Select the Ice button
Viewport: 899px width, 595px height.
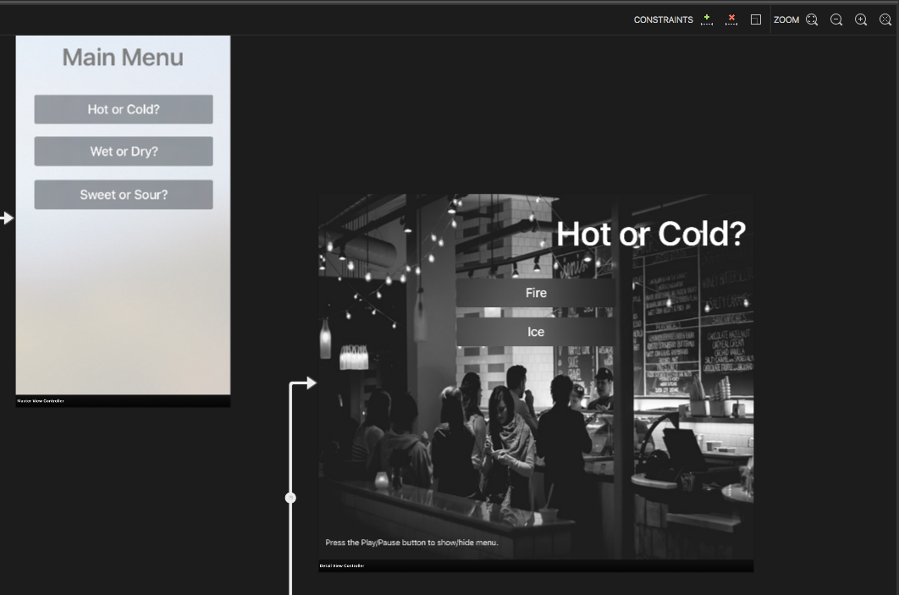[536, 331]
